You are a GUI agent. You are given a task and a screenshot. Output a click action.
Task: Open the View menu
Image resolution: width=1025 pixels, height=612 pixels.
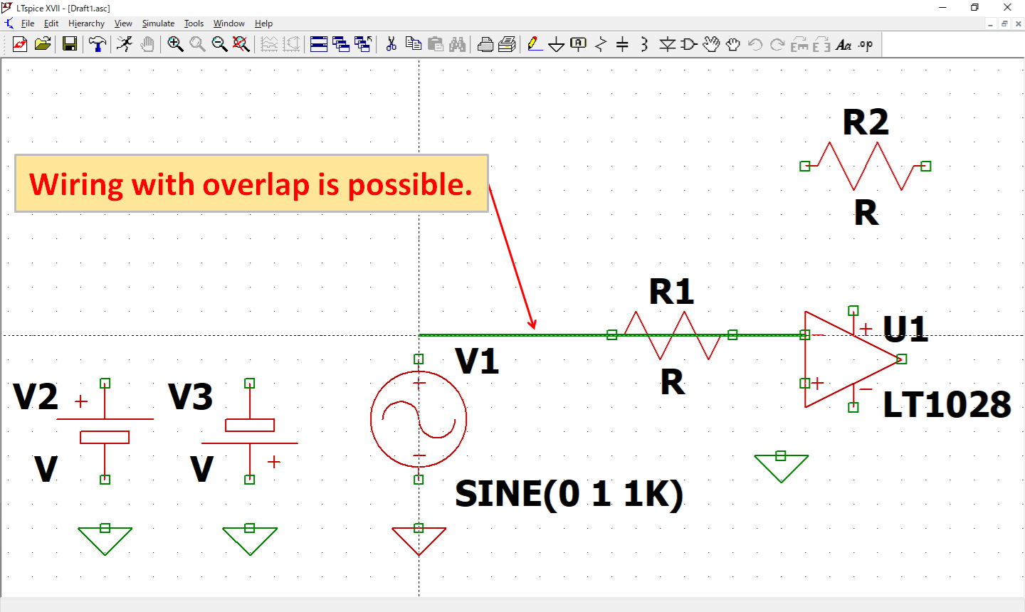click(123, 23)
